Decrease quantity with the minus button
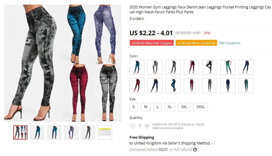This screenshot has width=272, height=156. (133, 126)
